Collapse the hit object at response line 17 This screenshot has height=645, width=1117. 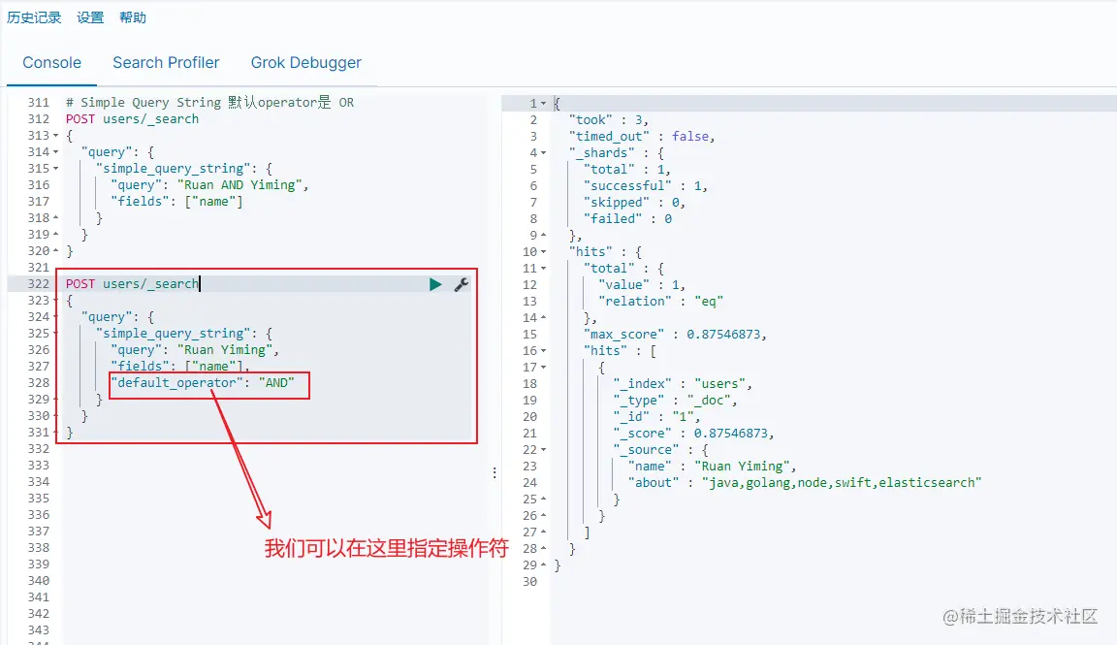(544, 367)
